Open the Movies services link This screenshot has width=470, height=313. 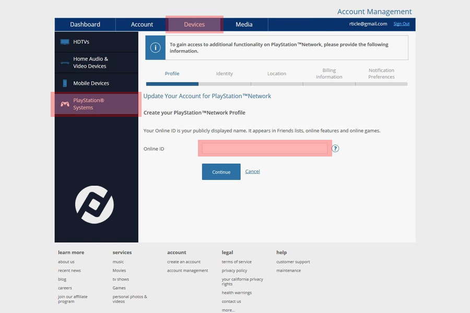(119, 270)
